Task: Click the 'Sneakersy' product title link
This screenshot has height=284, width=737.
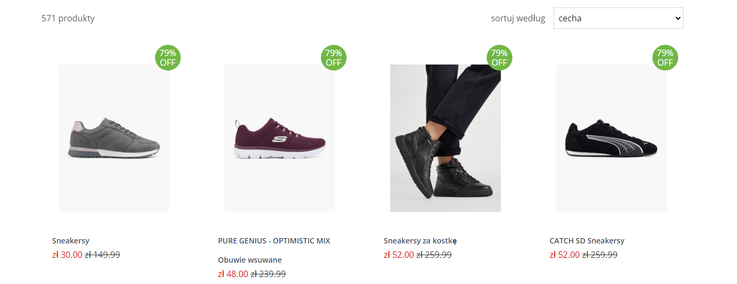Action: point(71,241)
